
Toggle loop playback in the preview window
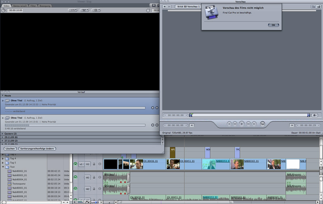coord(262,124)
